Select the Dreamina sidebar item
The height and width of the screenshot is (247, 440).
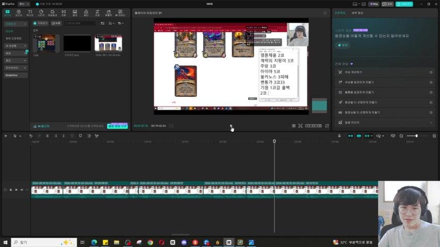15,75
